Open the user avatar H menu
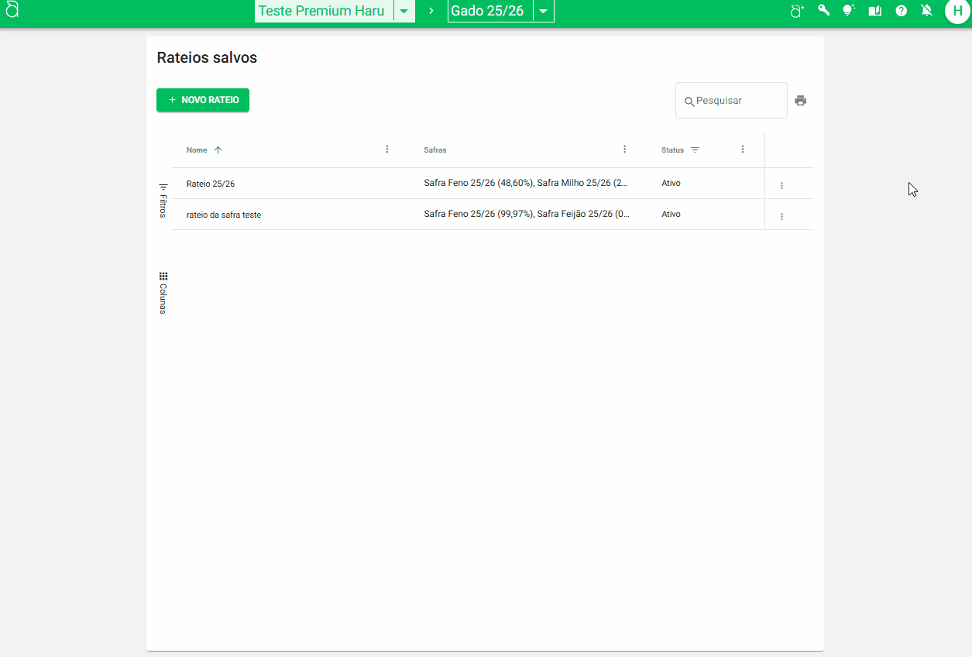Screen dimensions: 972x657 (x=957, y=11)
